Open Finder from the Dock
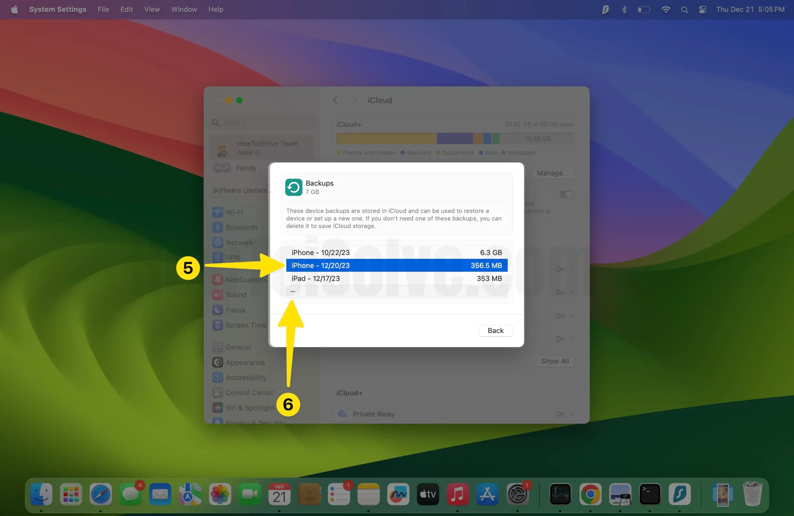 pyautogui.click(x=41, y=494)
